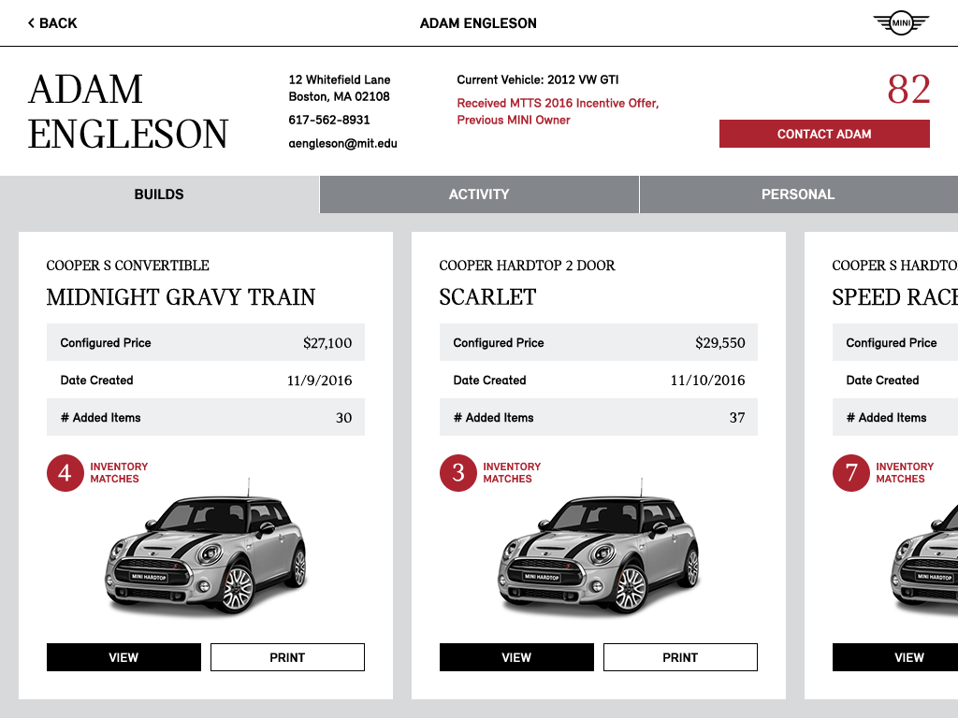Viewport: 958px width, 718px height.
Task: Click the Midnight Gravy Train car image
Action: click(206, 553)
